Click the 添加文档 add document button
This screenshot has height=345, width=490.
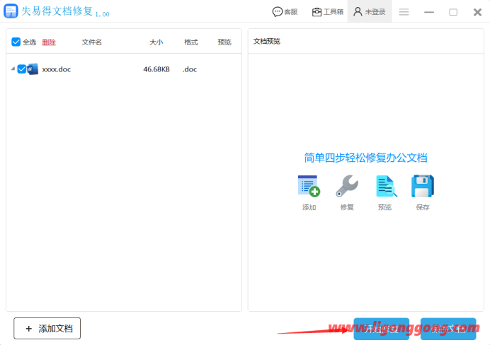pos(47,328)
